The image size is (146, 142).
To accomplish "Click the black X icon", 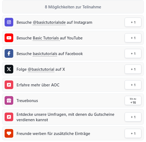I will pyautogui.click(x=9, y=69).
